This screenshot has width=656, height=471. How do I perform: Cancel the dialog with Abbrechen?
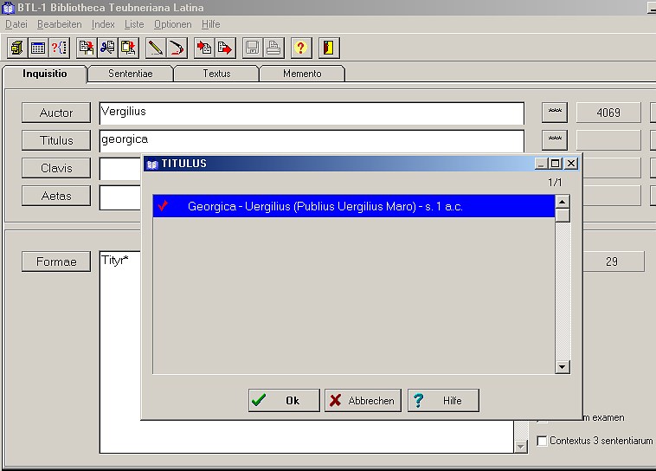[363, 401]
